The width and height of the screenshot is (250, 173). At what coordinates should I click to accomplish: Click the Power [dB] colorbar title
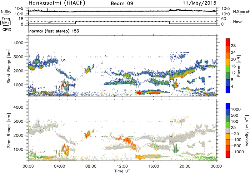[238, 66]
